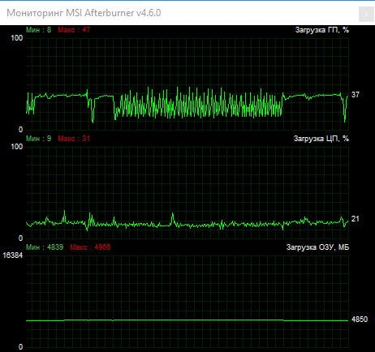Screen dimensions: 375x352
Task: Select the 'Загрузка ГП, %' graph title
Action: 322,29
